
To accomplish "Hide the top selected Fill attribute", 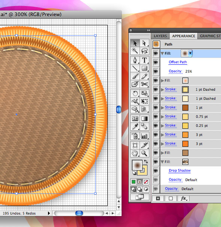I will 155,53.
